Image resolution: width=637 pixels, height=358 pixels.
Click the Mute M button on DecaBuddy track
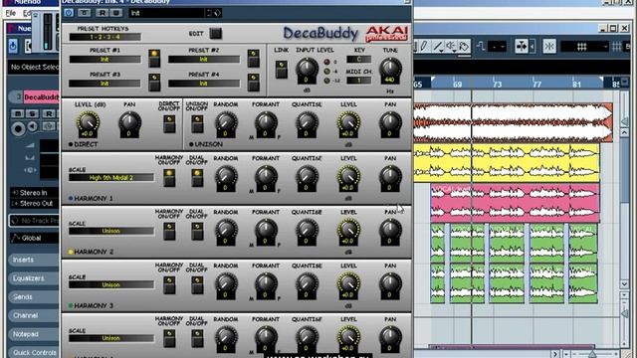click(18, 113)
